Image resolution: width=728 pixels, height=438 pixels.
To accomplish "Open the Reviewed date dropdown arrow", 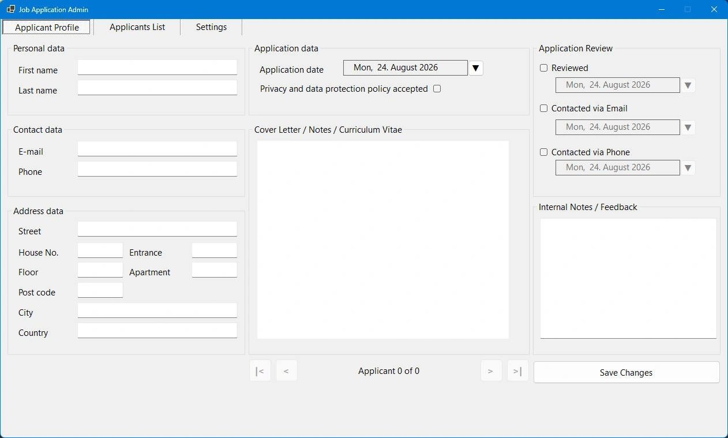I will click(x=688, y=85).
